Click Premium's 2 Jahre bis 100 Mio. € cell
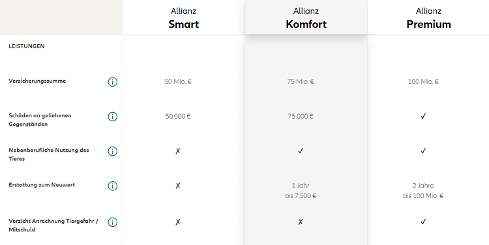 point(423,191)
